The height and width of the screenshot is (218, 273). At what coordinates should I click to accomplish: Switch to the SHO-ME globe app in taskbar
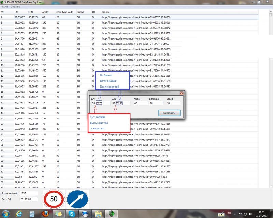(x=111, y=214)
